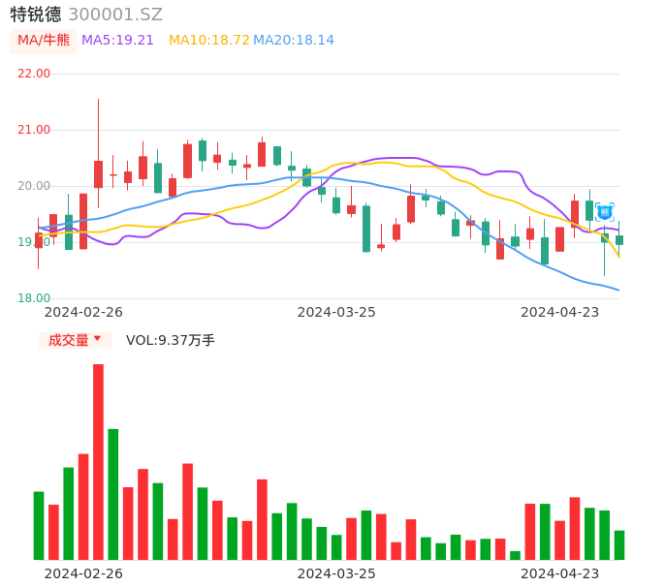
Task: Click the 成交量 volume tab label
Action: [x=68, y=340]
